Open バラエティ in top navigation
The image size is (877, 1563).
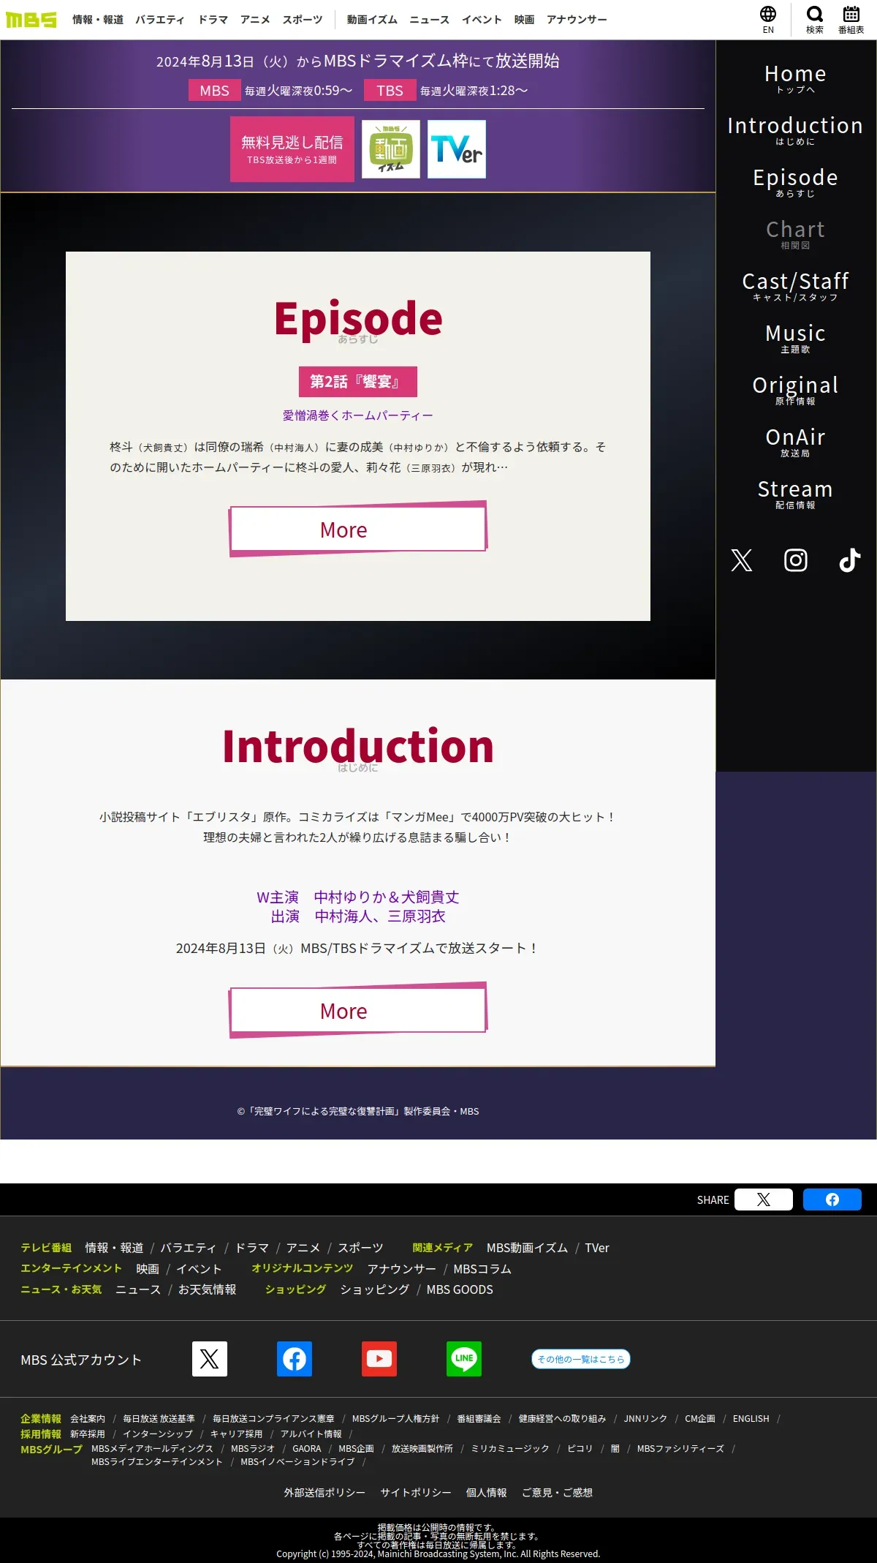coord(160,20)
